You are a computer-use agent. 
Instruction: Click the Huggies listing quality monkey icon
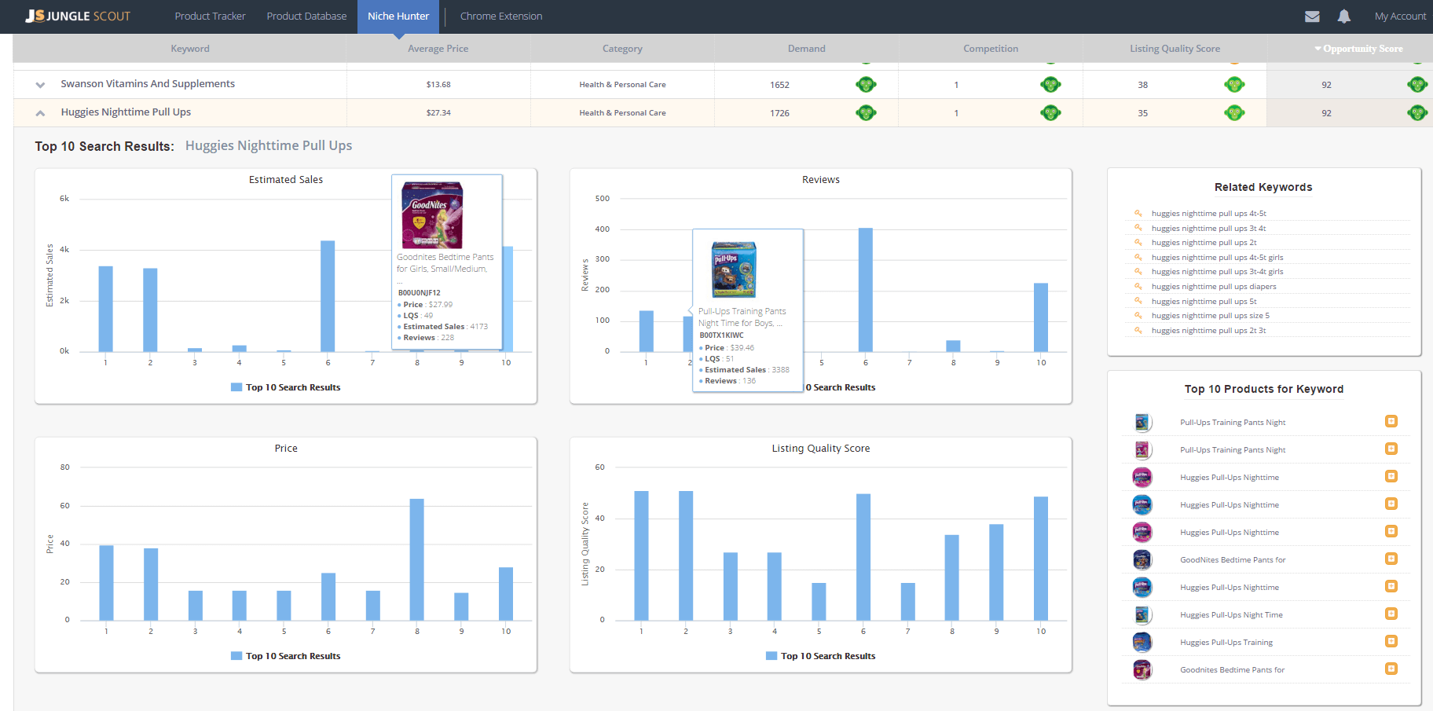click(1234, 113)
